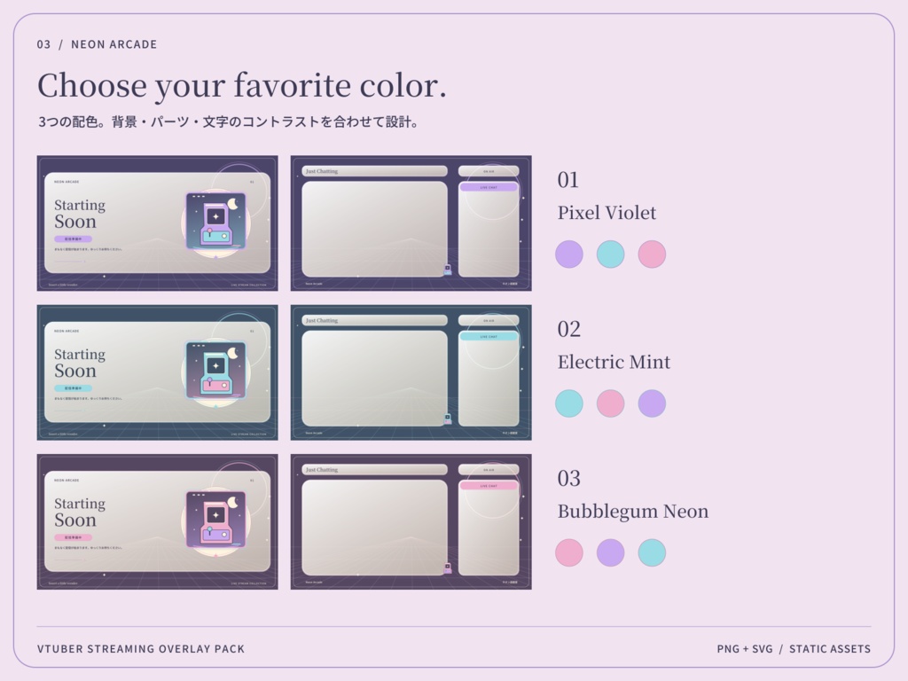
Task: Choose the pink swatch under Bubblegum Neon
Action: coord(569,553)
